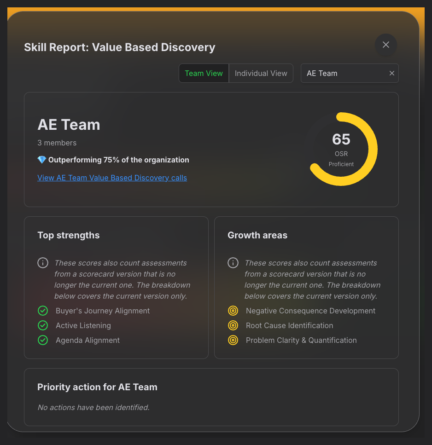Click the Priority action for AE Team heading
Screen dimensions: 432x445
point(97,387)
